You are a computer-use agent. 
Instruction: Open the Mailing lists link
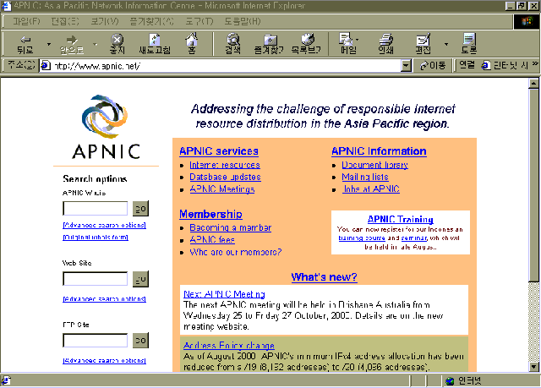tap(365, 177)
